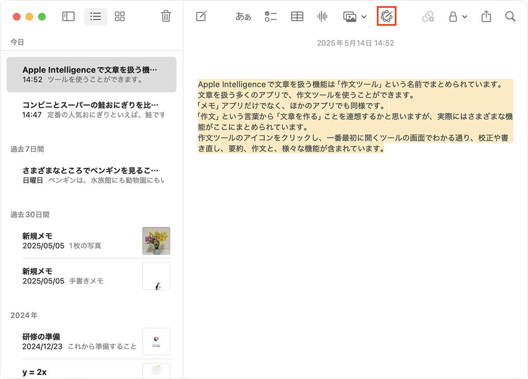Click line starting '作文ツールのアイコンをクリックし'
Viewport: 528px width, 379px height.
[x=353, y=138]
